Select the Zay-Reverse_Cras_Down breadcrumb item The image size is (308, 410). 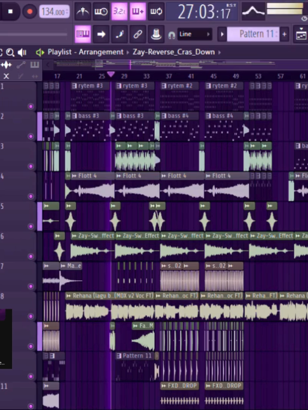(x=174, y=52)
